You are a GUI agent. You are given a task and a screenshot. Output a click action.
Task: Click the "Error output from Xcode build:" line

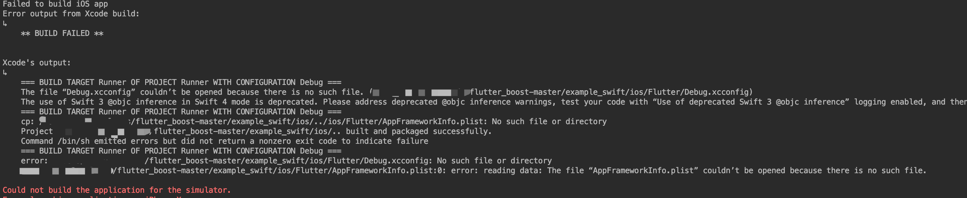(71, 14)
